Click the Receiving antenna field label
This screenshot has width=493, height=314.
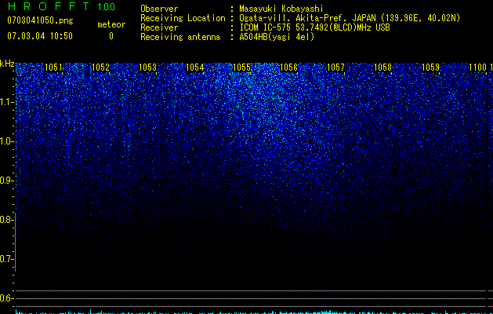click(x=180, y=37)
